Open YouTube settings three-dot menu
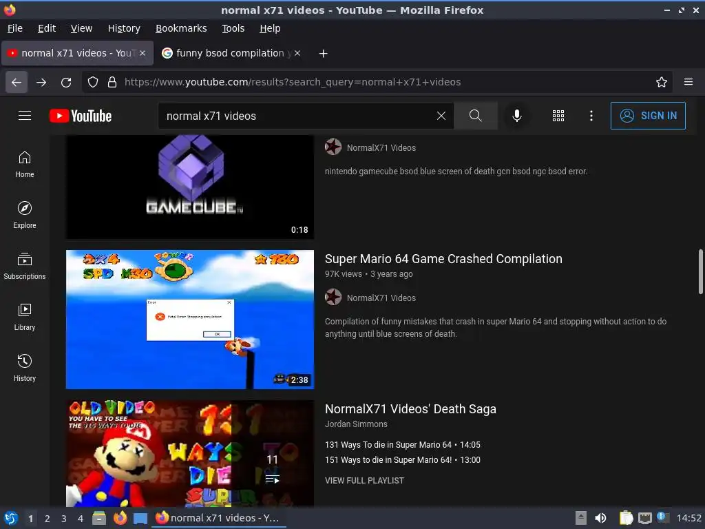Viewport: 705px width, 529px height. 591,116
